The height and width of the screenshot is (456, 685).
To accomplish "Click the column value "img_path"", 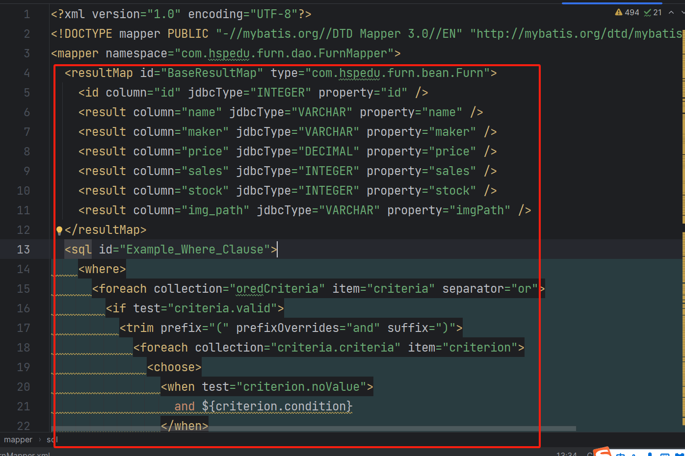I will pyautogui.click(x=216, y=210).
